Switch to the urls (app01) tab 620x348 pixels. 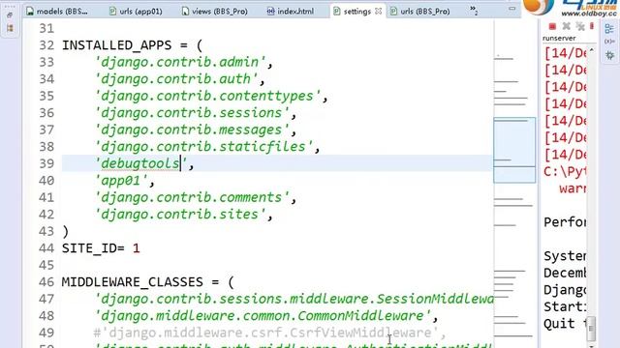136,12
